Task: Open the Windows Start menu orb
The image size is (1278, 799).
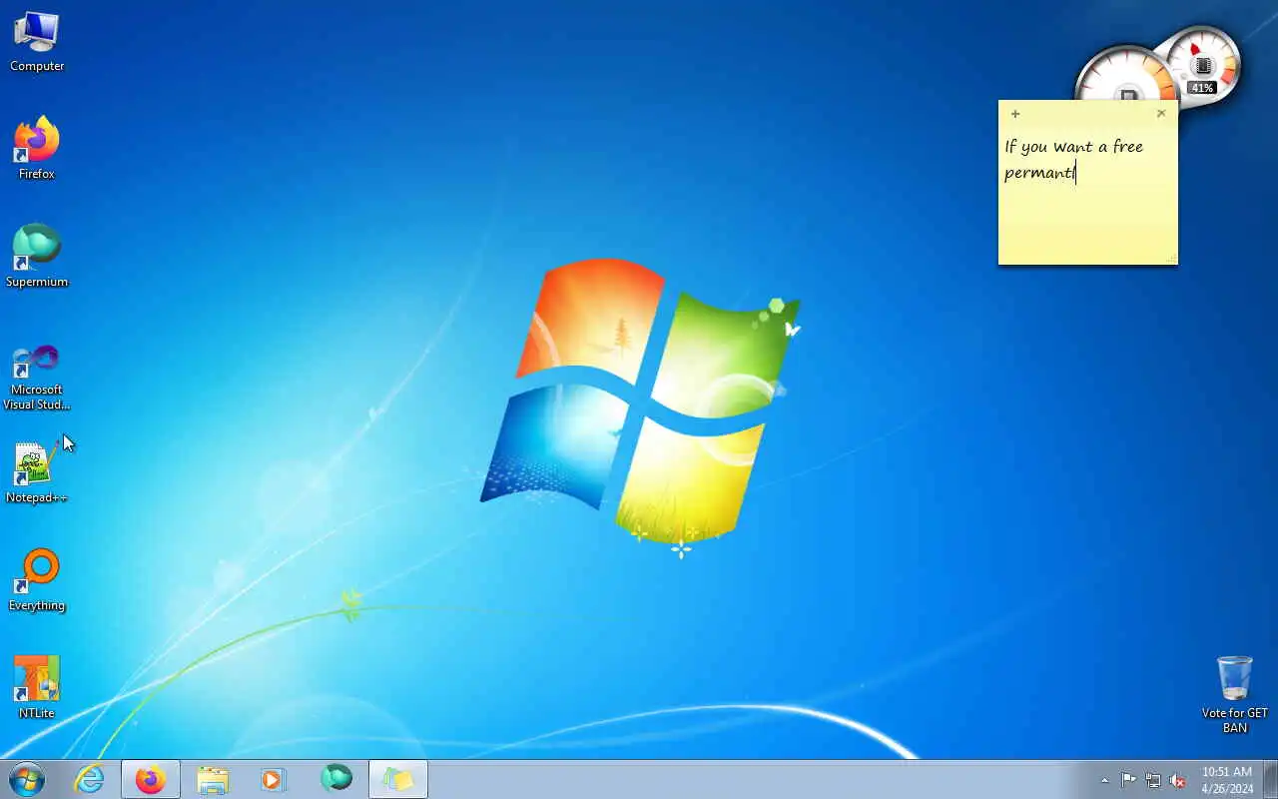Action: [x=27, y=779]
